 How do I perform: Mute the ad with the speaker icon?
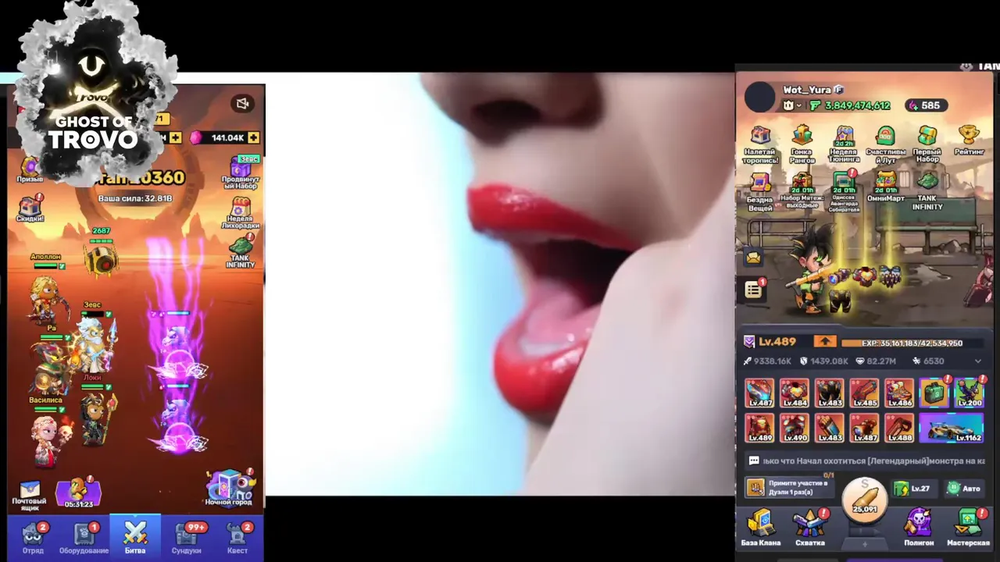click(242, 104)
